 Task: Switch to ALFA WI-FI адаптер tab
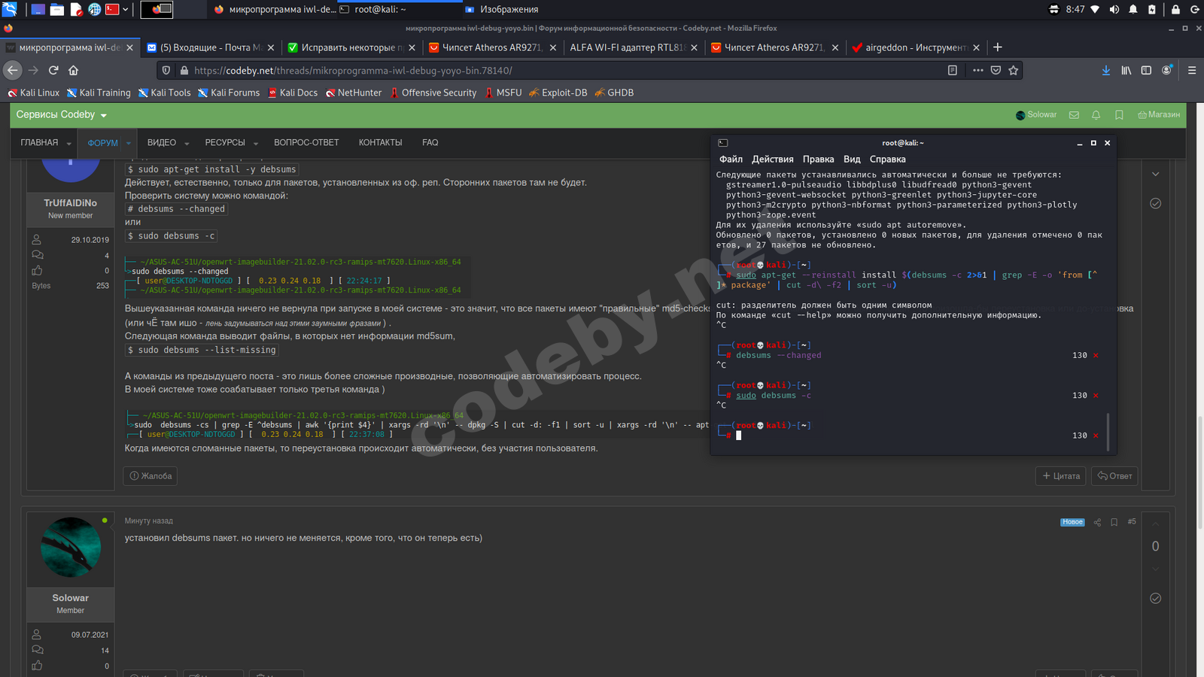click(633, 47)
